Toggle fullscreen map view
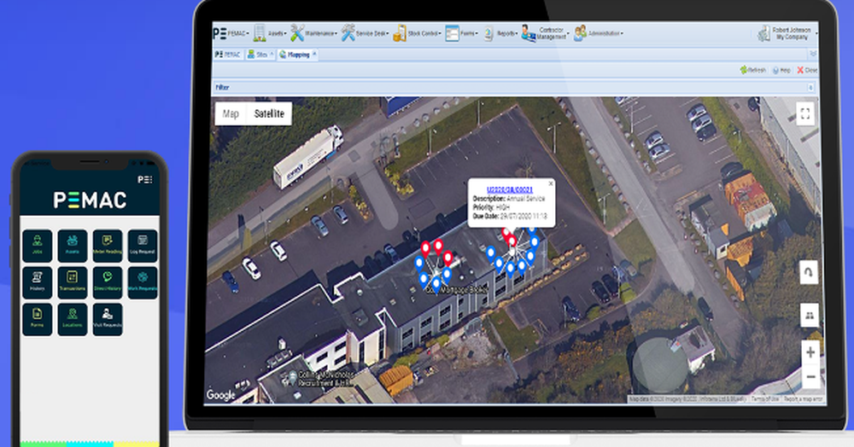This screenshot has width=854, height=447. point(805,113)
